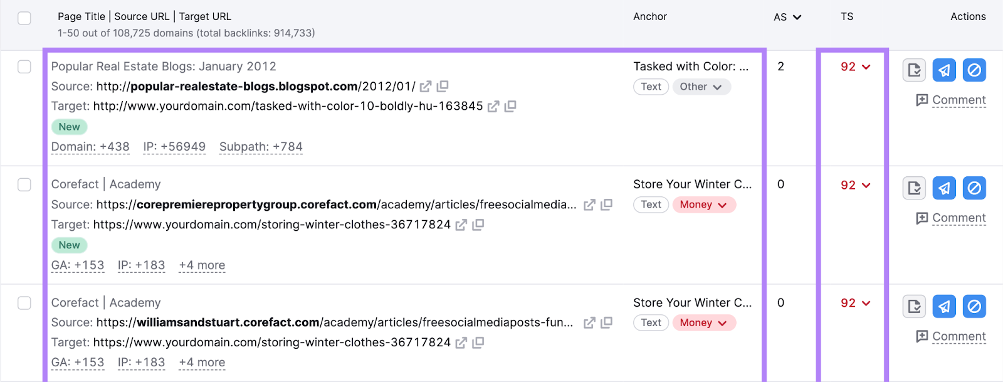1003x382 pixels.
Task: Show +4 more markers for williamsandstuart row
Action: pos(202,363)
